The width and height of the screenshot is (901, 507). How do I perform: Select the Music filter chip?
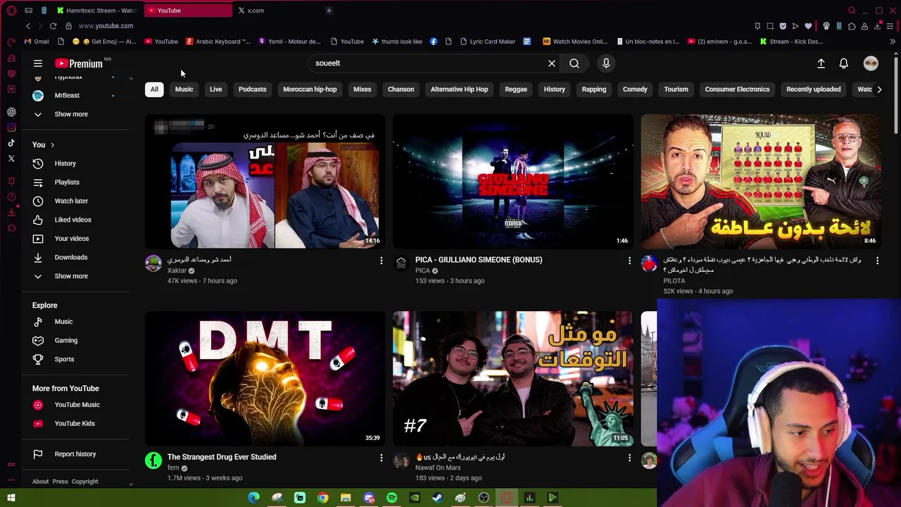click(184, 89)
